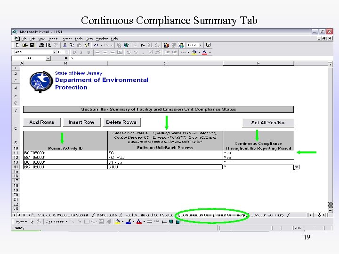Toggle underline formatting
This screenshot has width=339, height=254.
point(89,52)
